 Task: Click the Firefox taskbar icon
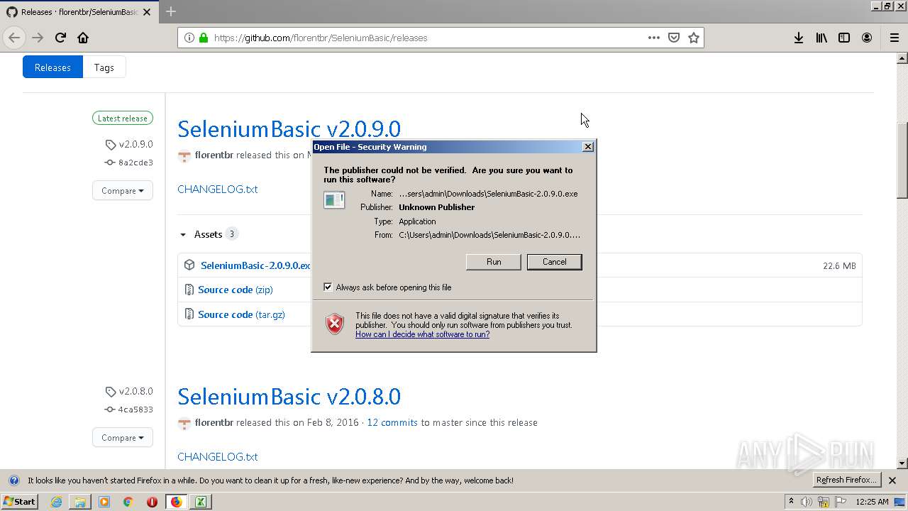pos(176,502)
